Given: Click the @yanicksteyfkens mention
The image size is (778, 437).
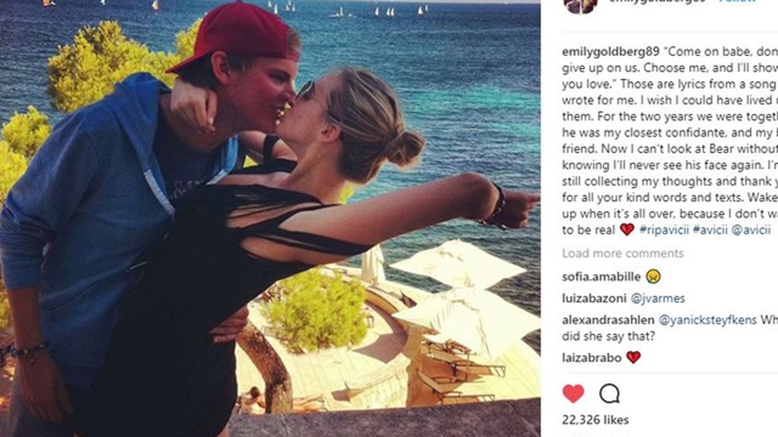Looking at the screenshot, I should [x=707, y=320].
